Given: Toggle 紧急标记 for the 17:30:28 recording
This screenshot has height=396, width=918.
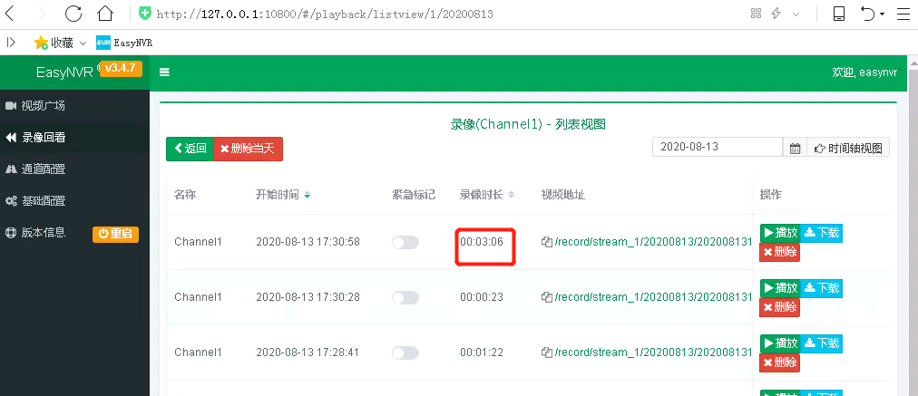Looking at the screenshot, I should [405, 297].
